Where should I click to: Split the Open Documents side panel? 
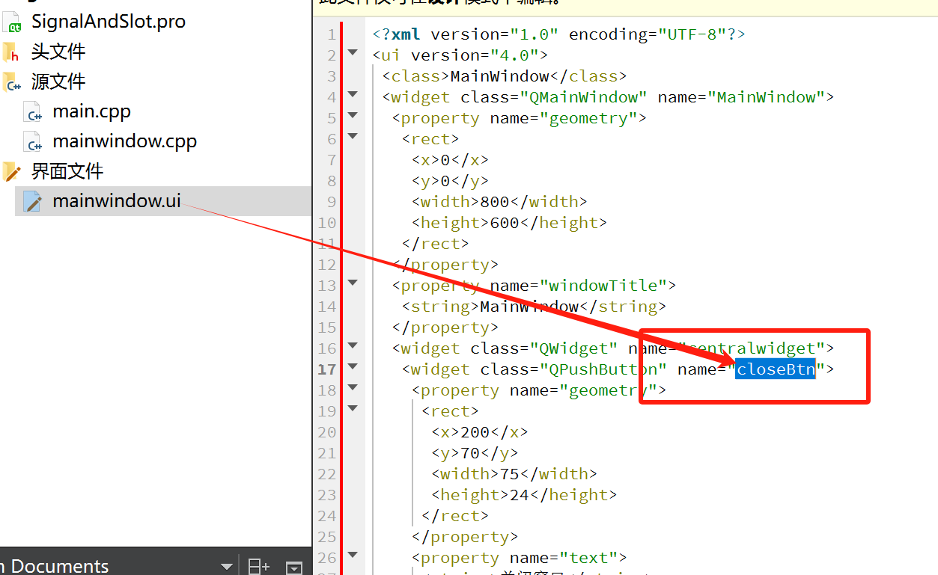pyautogui.click(x=259, y=567)
